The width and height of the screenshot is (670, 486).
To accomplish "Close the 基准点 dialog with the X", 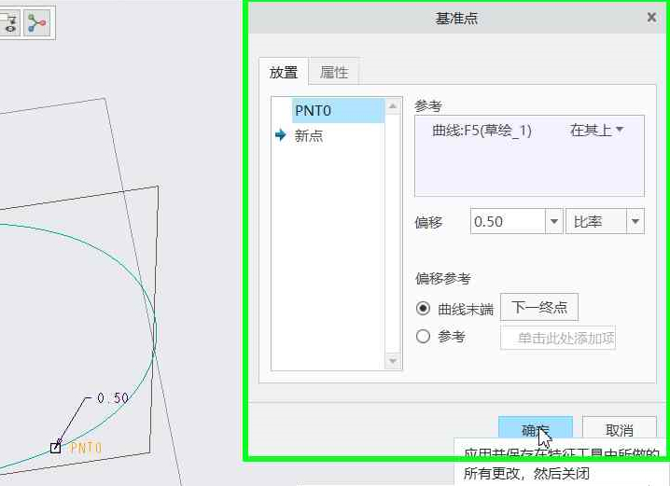I will click(x=650, y=18).
